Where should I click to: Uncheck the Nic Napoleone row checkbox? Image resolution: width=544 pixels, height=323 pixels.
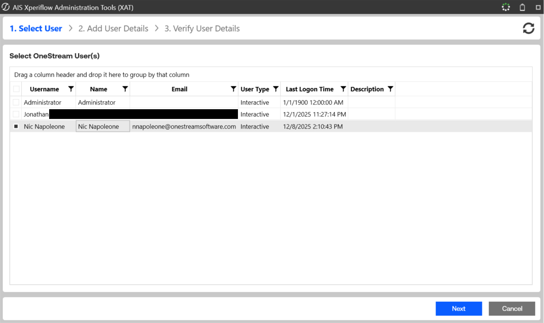click(x=16, y=126)
